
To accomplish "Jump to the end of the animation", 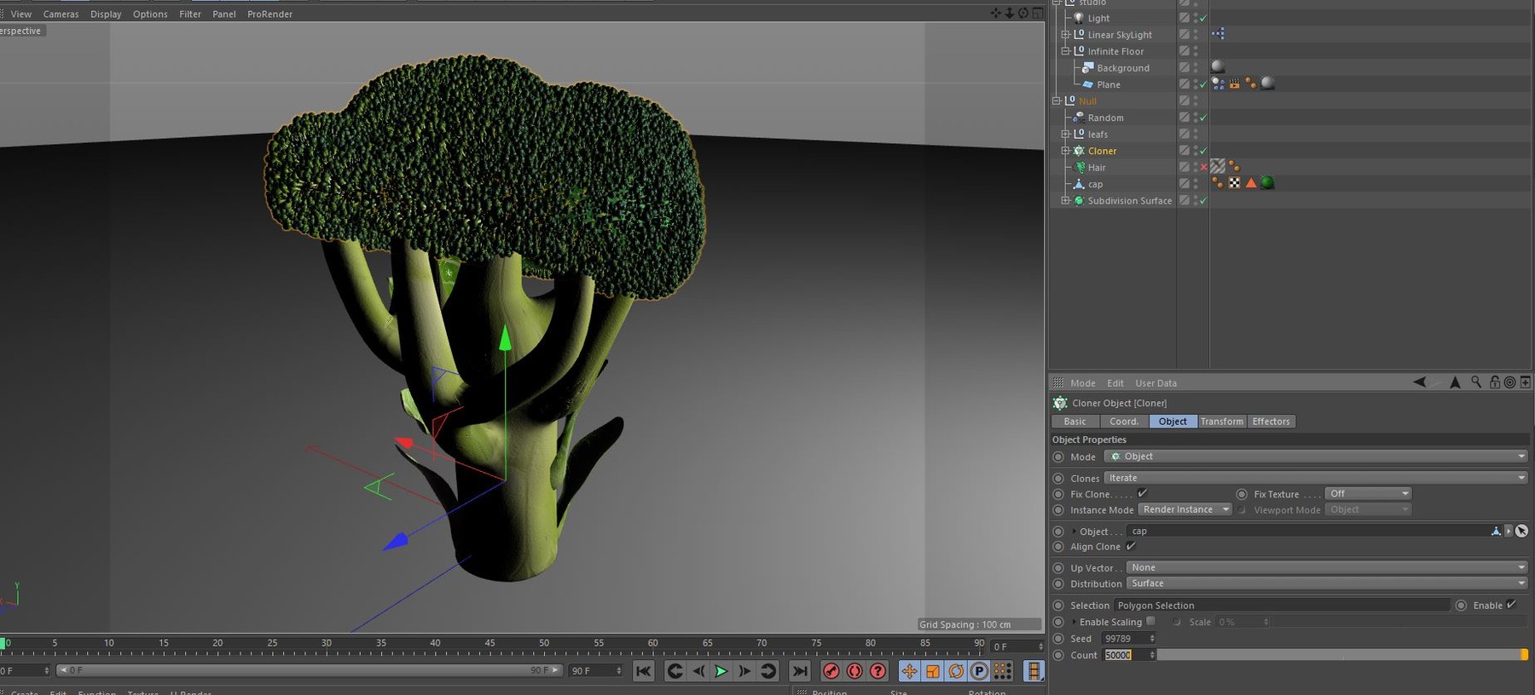I will click(799, 671).
